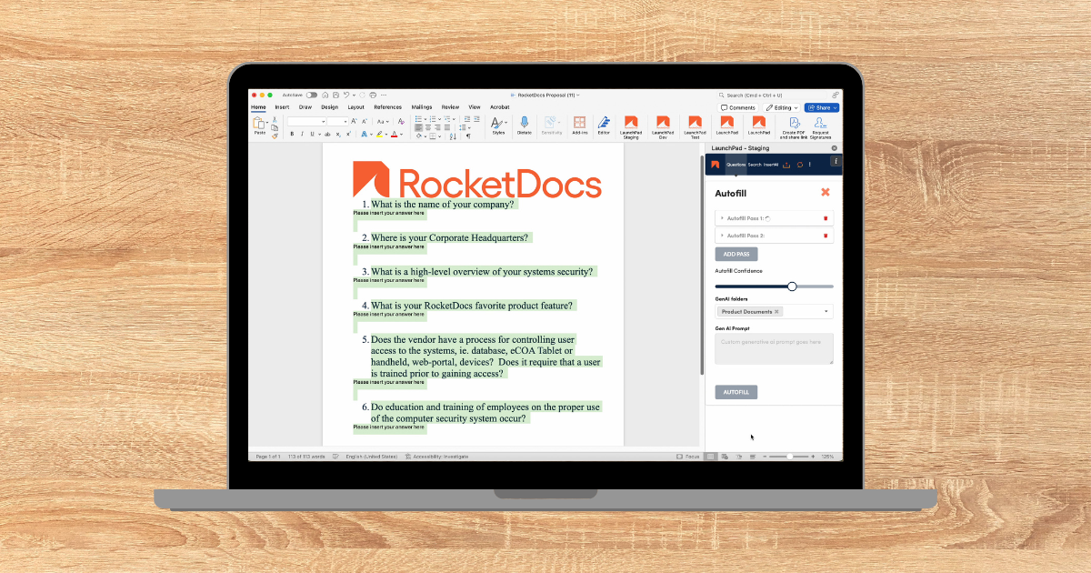This screenshot has width=1091, height=573.
Task: Apply Subscript formatting
Action: (x=338, y=134)
